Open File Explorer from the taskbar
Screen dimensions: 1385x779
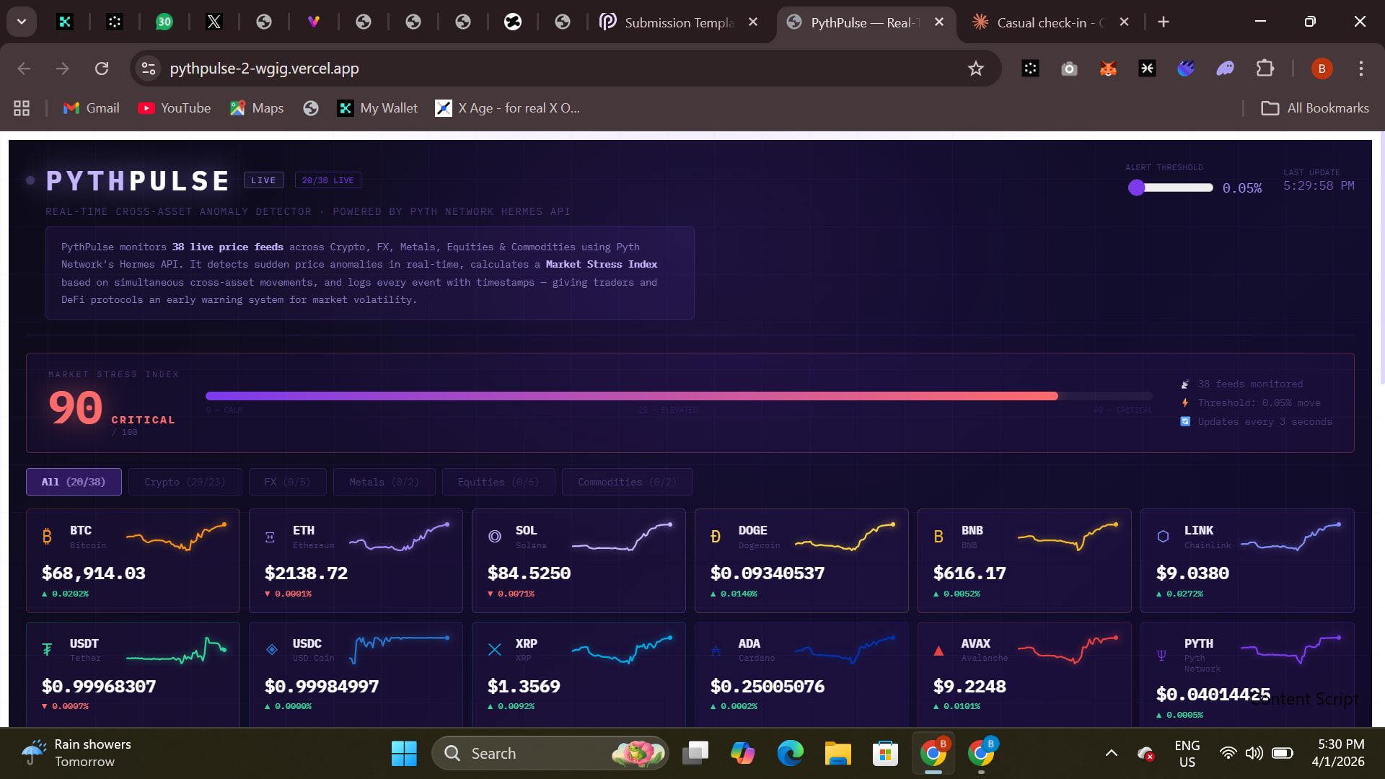pos(838,754)
